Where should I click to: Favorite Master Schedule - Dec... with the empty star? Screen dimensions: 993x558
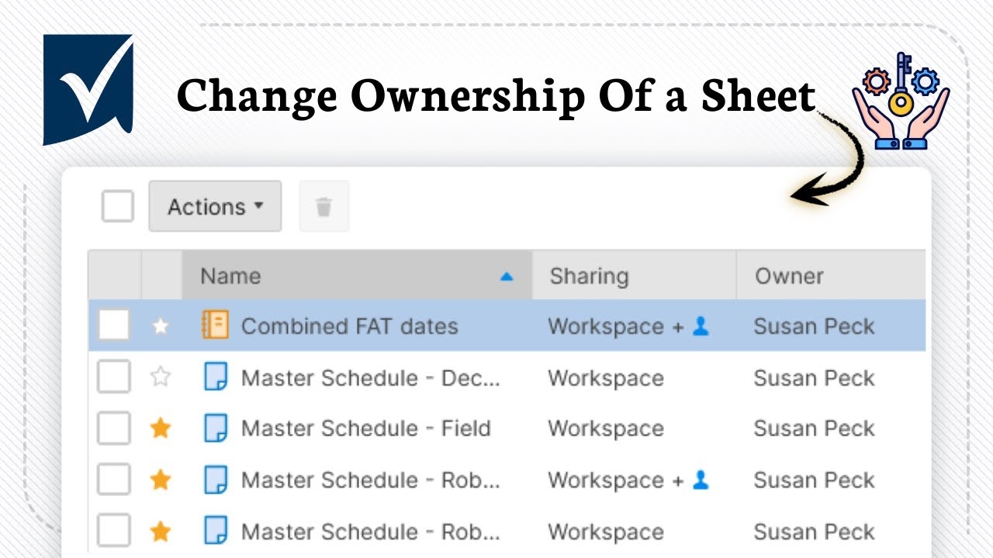click(161, 377)
